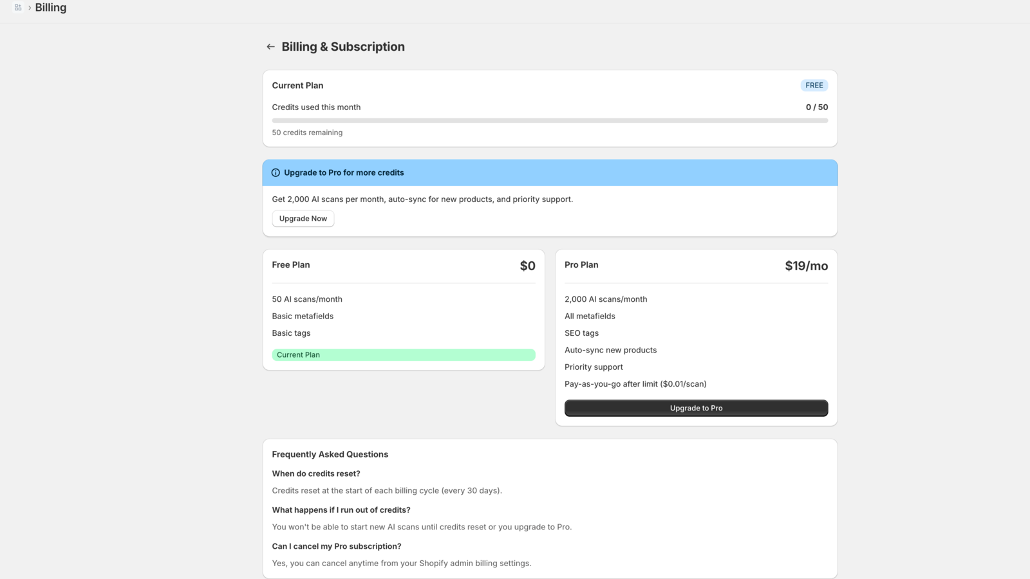Click the app grid icon in breadcrumb
This screenshot has width=1030, height=579.
point(18,8)
